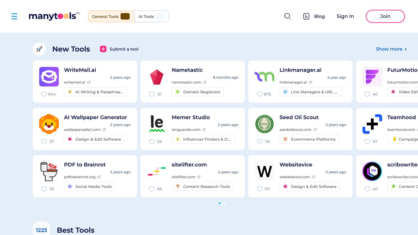418x235 pixels.
Task: Open the hamburger menu icon
Action: [x=14, y=16]
